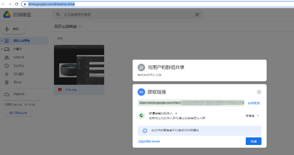Viewport: 294px width, 155px height.
Task: Click the Computers devices icon
Action: (7, 49)
